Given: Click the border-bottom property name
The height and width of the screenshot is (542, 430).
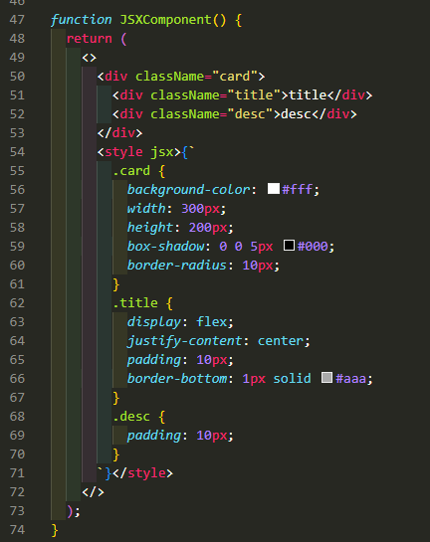Looking at the screenshot, I should [x=177, y=379].
